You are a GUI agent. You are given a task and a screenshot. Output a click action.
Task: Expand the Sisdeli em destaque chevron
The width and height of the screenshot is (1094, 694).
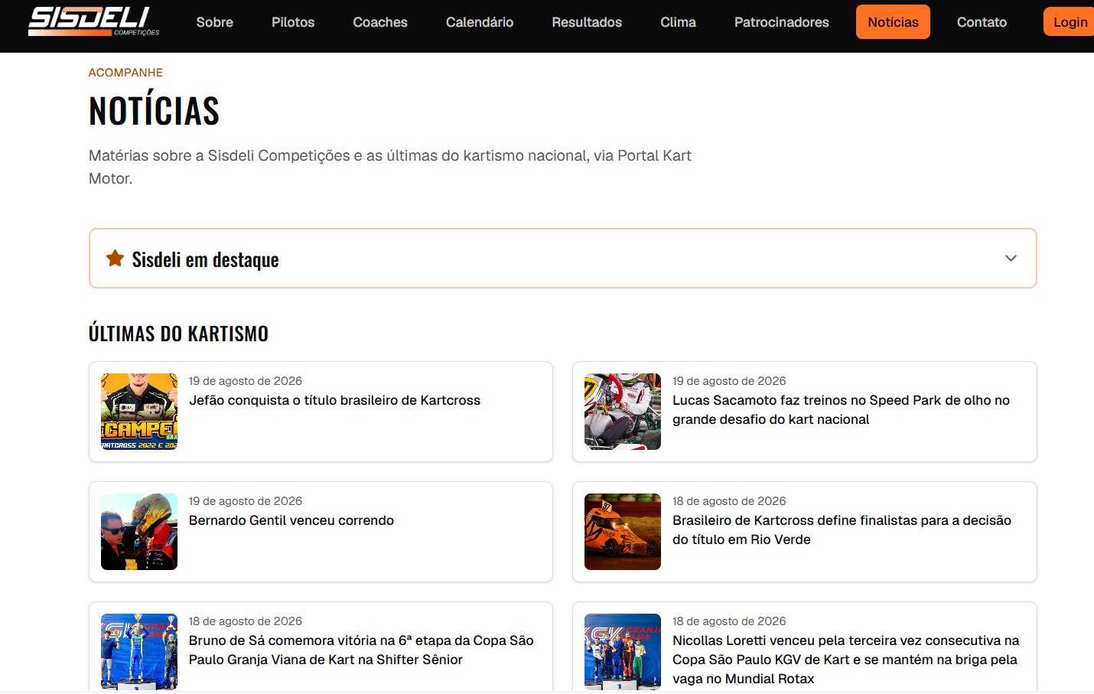(1011, 259)
